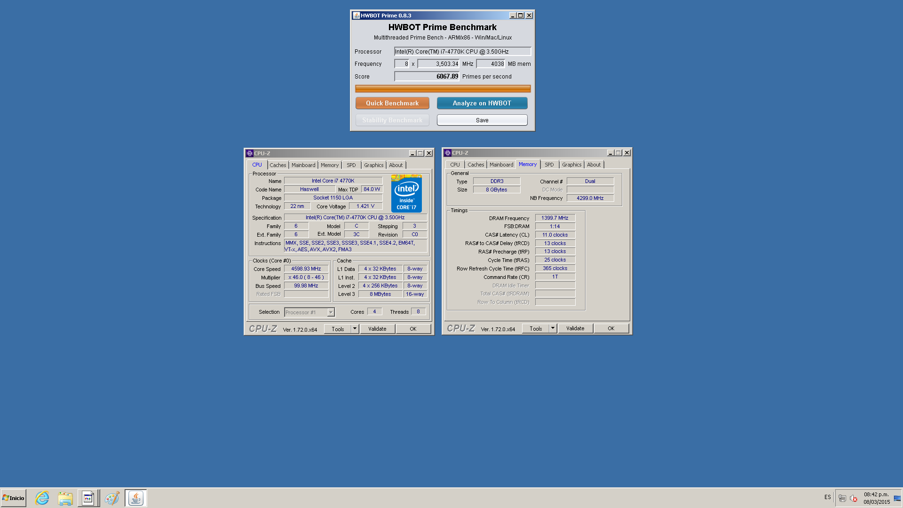This screenshot has height=508, width=903.
Task: Open the Processor #1 selection dropdown
Action: click(x=309, y=312)
